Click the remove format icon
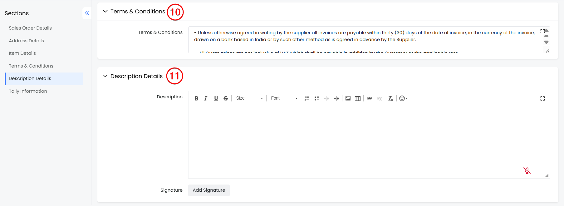This screenshot has height=206, width=564. coord(390,98)
